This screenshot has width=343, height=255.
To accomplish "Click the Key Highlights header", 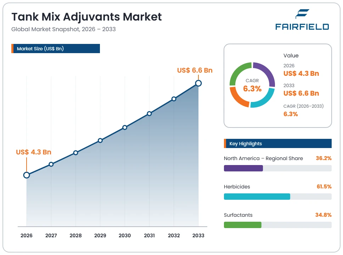I will pos(277,143).
